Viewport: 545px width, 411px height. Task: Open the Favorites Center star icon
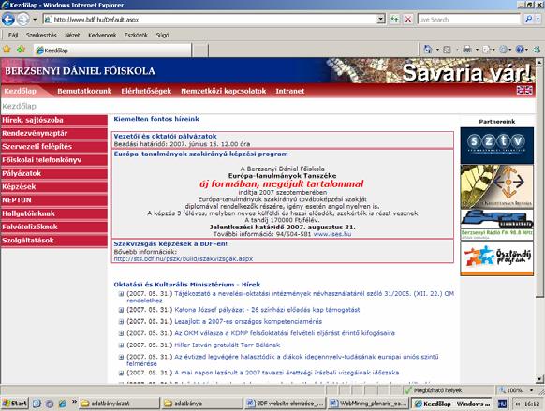click(x=7, y=50)
